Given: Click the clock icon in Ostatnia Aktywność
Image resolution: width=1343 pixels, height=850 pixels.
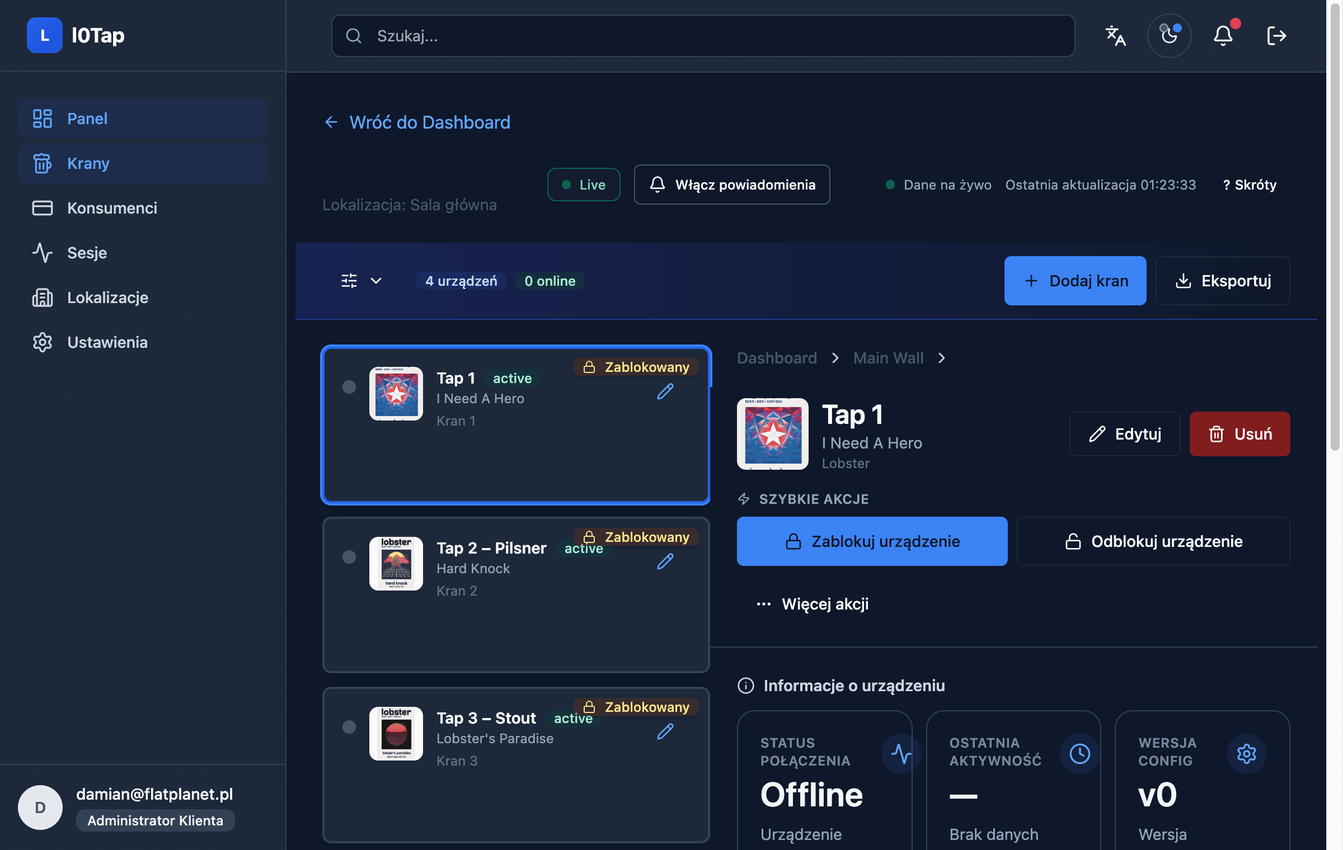Looking at the screenshot, I should pyautogui.click(x=1079, y=754).
